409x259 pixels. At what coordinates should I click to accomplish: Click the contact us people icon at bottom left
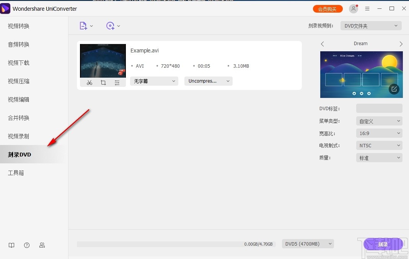click(42, 245)
